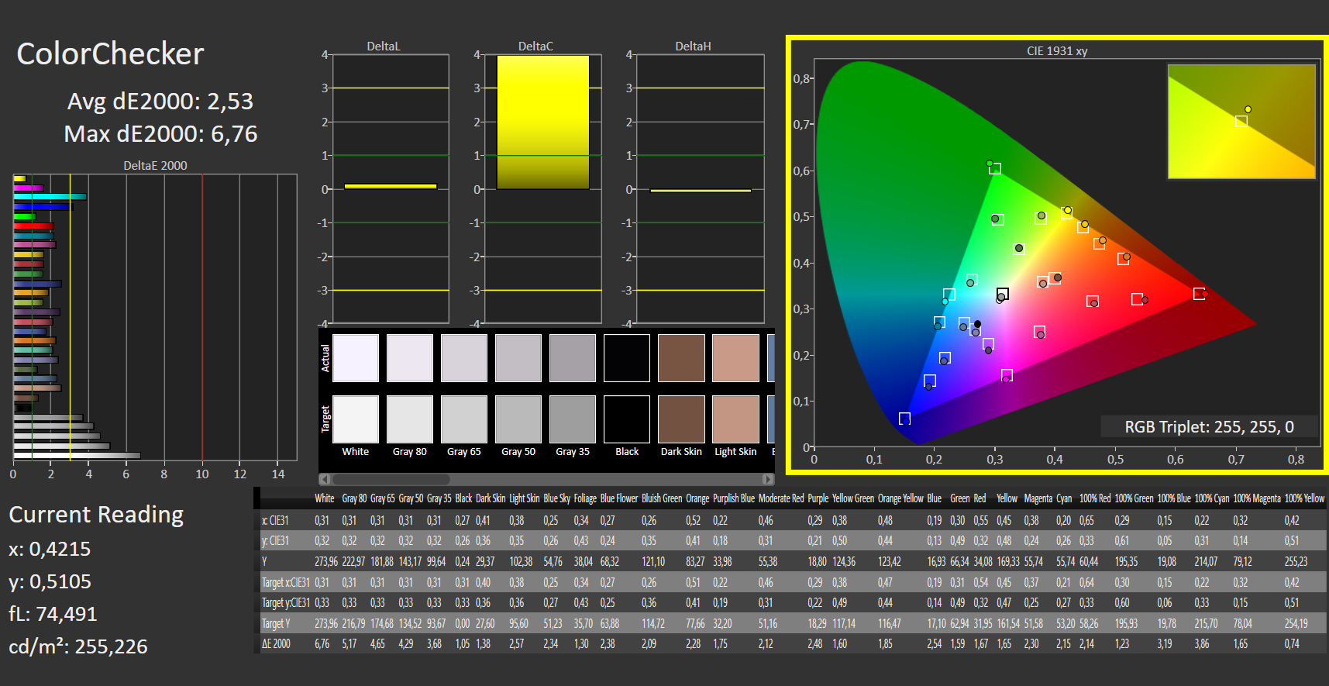The image size is (1329, 686).
Task: Click the 'ΔE 2000' row label
Action: tap(276, 644)
